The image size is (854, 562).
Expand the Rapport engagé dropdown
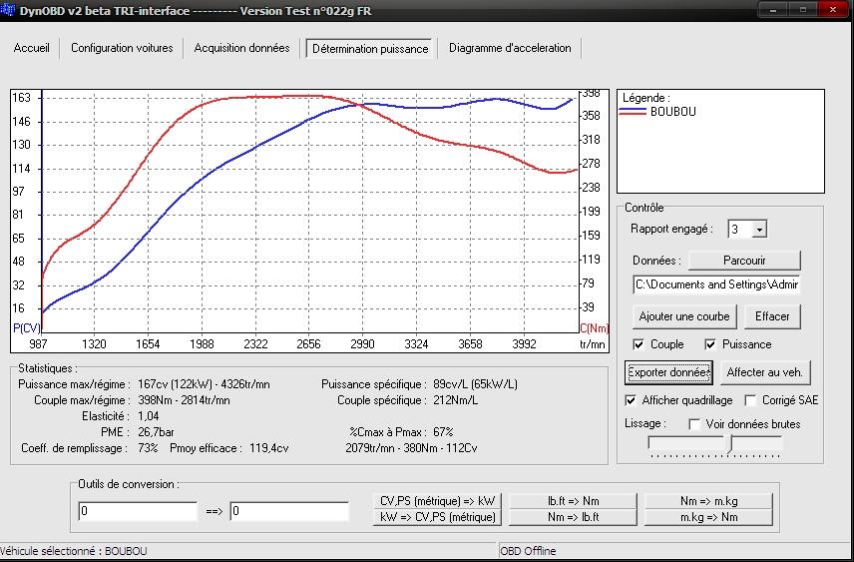(x=758, y=230)
